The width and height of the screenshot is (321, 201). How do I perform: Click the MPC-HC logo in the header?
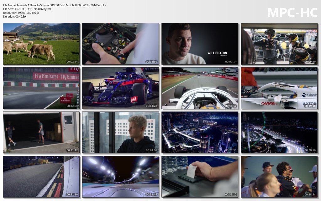coord(292,12)
